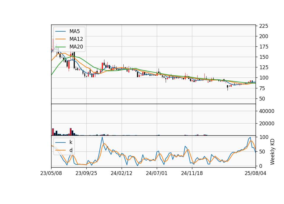Click the 23/09/25 date label
The width and height of the screenshot is (284, 204).
(86, 173)
